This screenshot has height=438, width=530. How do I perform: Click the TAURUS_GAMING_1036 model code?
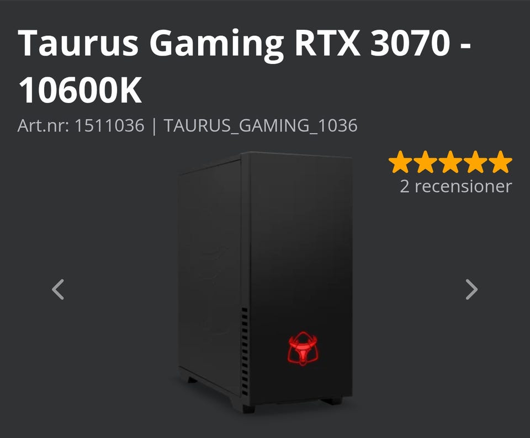click(260, 126)
